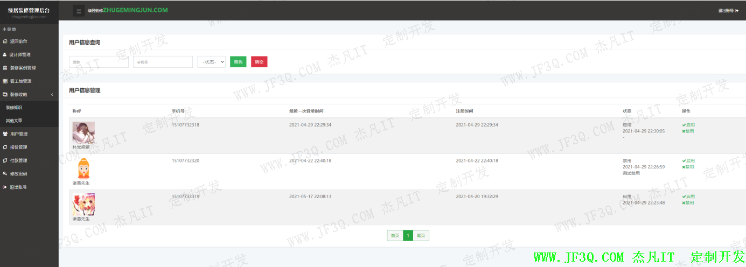Click the green 查找 search button

click(x=238, y=62)
